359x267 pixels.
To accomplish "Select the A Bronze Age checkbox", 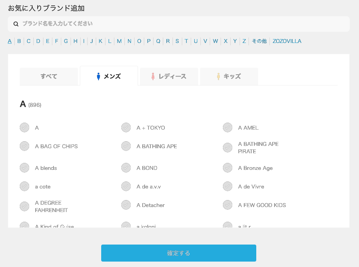I will pyautogui.click(x=228, y=168).
